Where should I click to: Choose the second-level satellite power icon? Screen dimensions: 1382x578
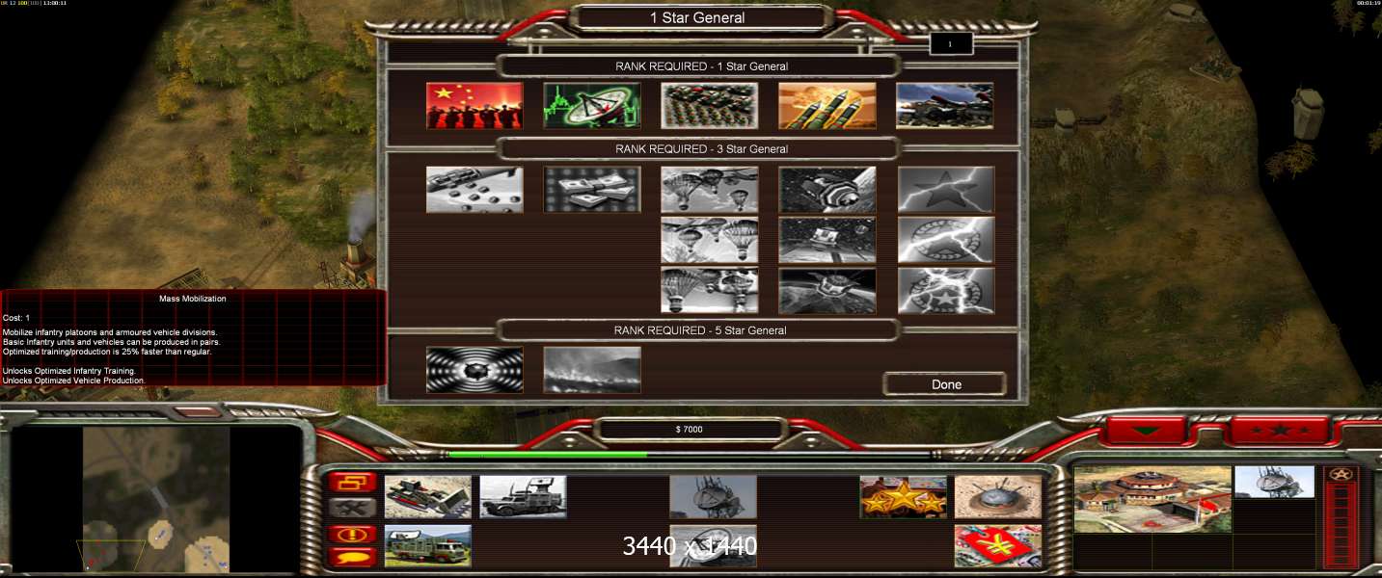click(827, 240)
